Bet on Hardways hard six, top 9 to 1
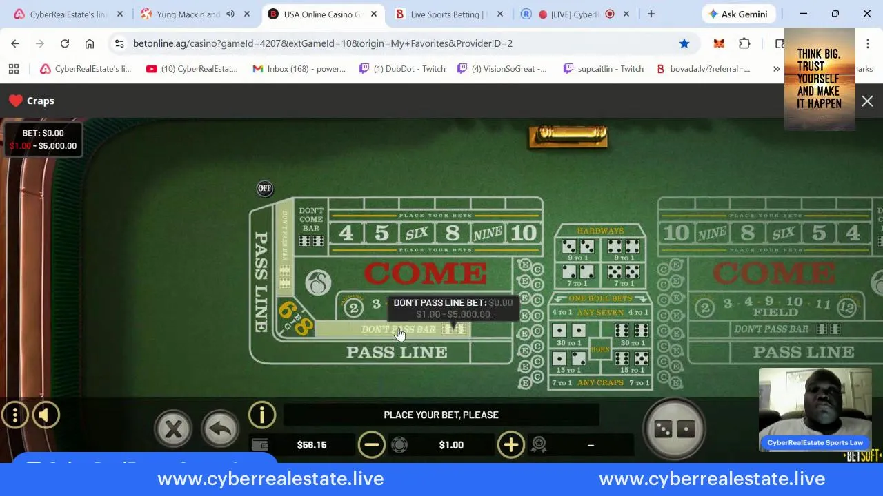The image size is (883, 496). (578, 251)
